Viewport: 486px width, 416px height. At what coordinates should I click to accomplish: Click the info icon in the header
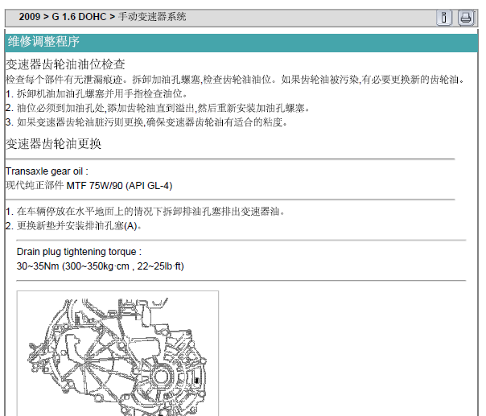point(444,18)
